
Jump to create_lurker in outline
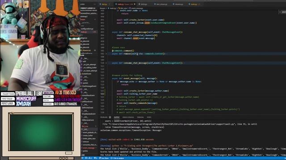[88, 135]
